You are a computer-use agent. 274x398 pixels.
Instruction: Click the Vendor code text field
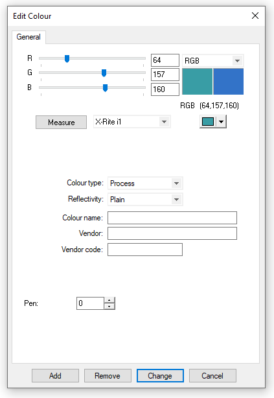coord(145,250)
